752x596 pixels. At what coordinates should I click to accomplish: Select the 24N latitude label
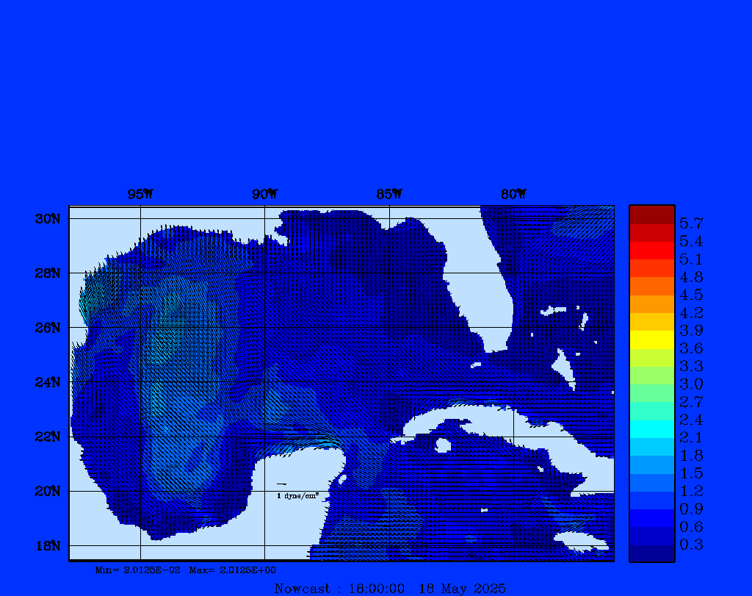click(x=47, y=382)
